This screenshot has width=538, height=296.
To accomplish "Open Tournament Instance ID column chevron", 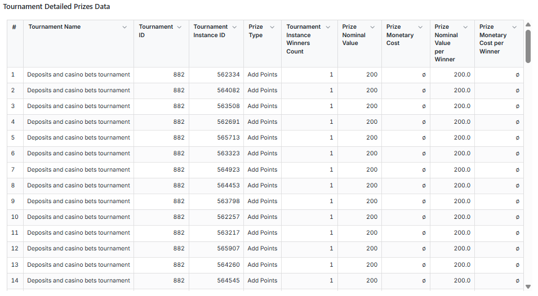I will tap(234, 27).
